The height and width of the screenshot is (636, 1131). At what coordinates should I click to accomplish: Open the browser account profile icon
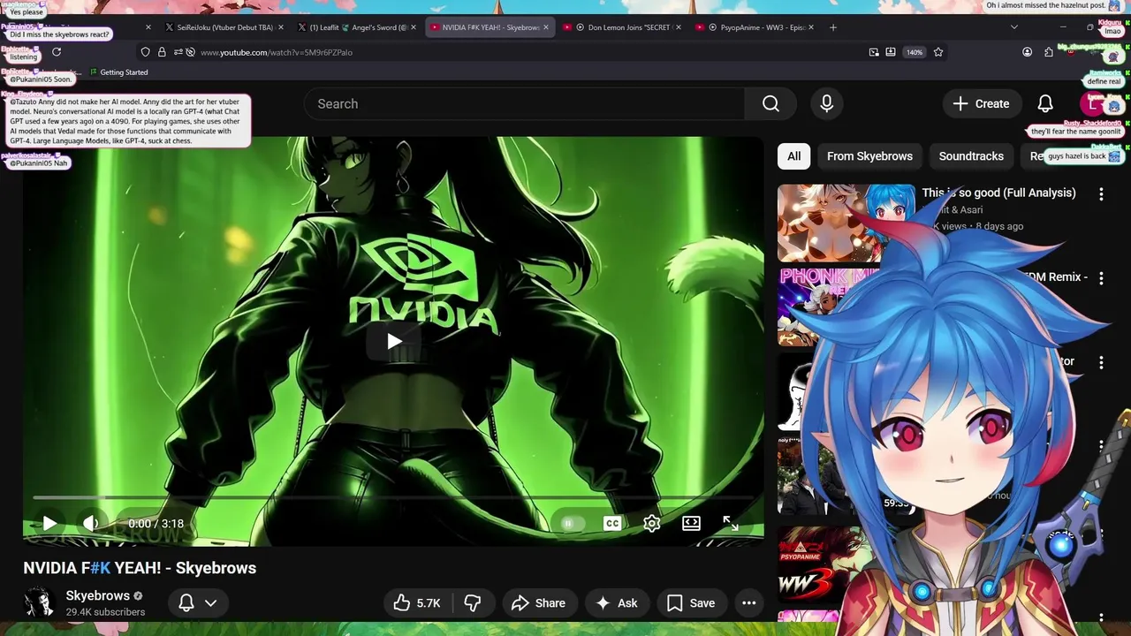coord(1027,52)
